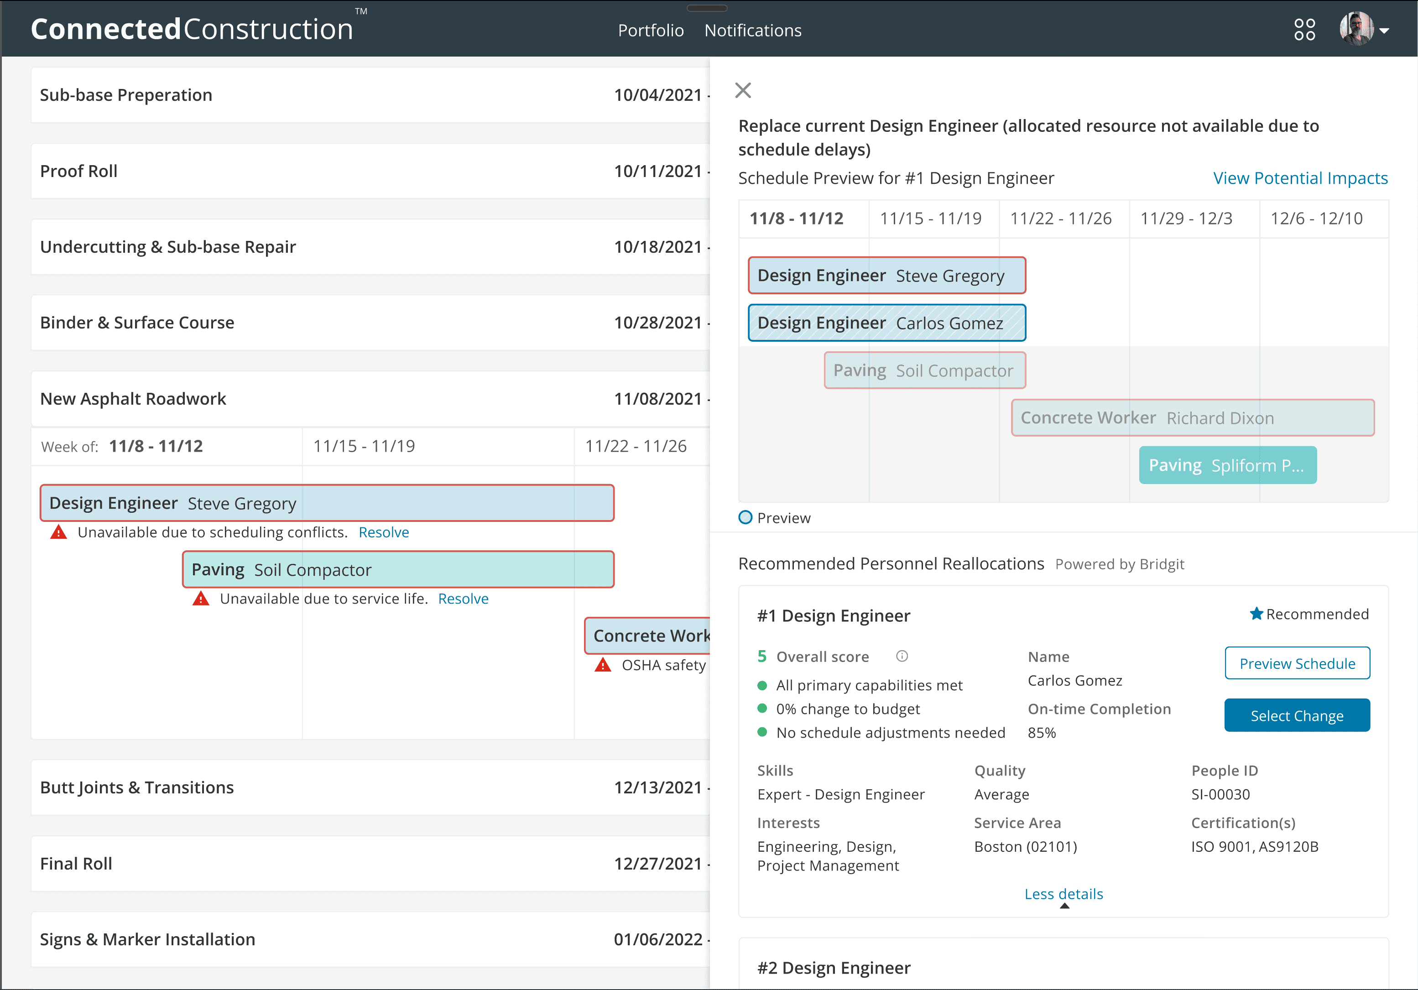Open the Notifications menu

(x=753, y=30)
